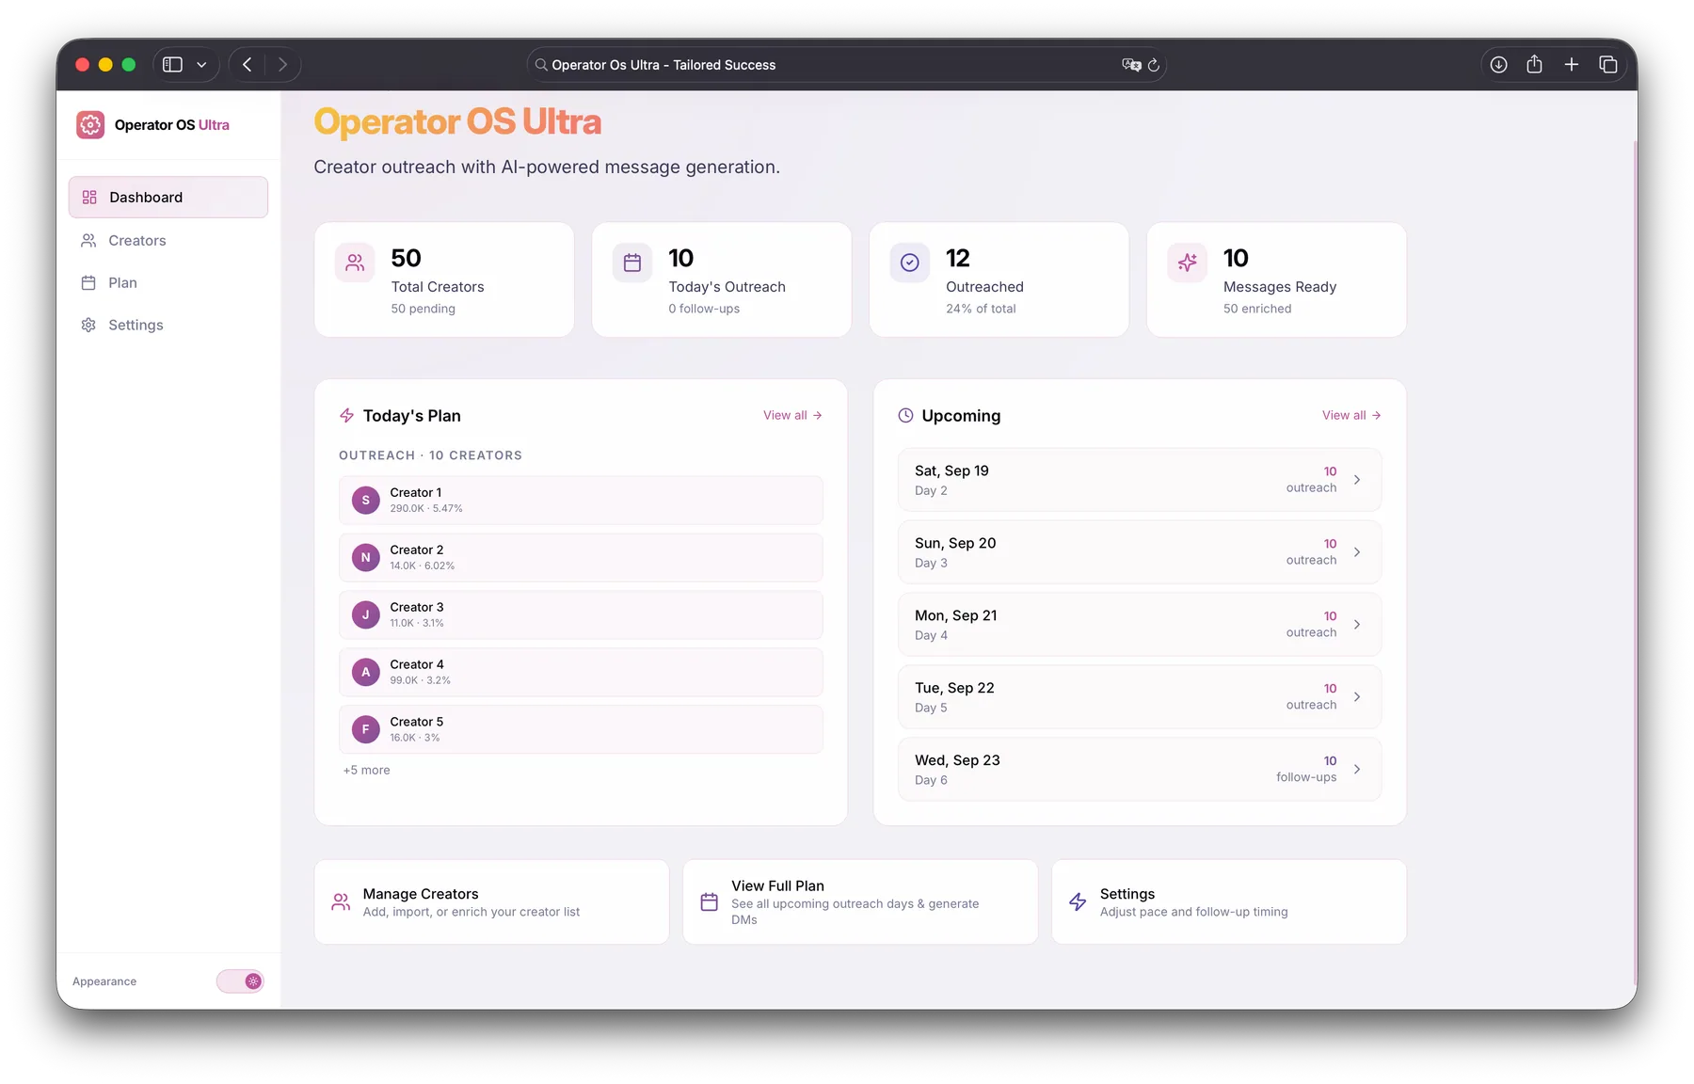Expand the Wed, Sep 23 chevron
The image size is (1694, 1084).
tap(1357, 770)
